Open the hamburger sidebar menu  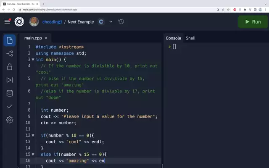(x=7, y=21)
